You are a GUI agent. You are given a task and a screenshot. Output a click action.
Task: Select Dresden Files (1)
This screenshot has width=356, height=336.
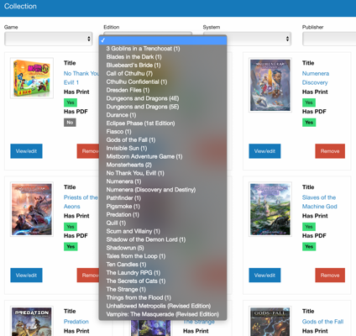163,90
